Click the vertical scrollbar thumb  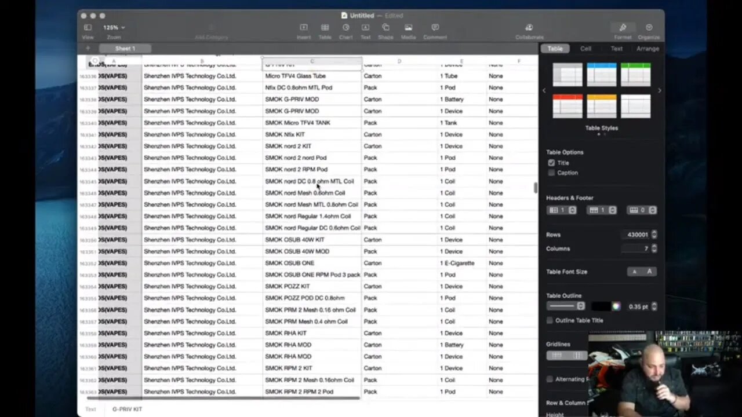click(536, 188)
